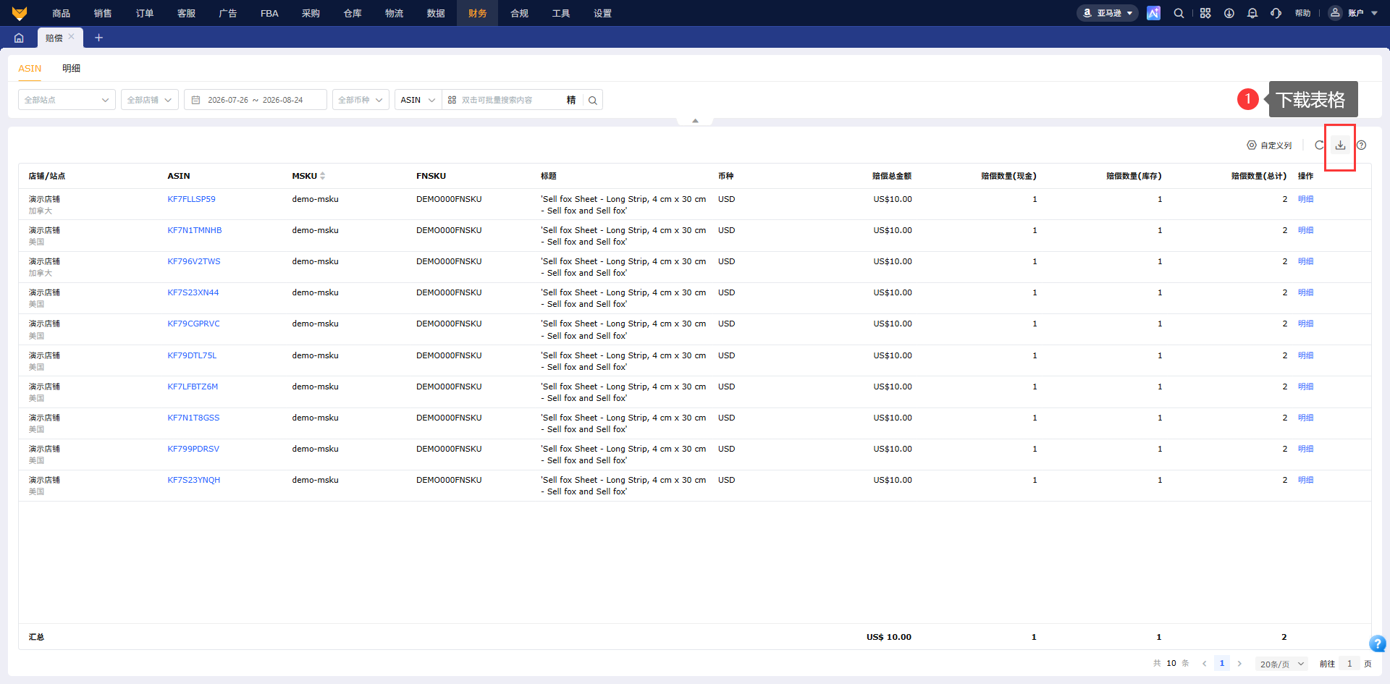
Task: Open the floating blue help bubble
Action: 1378,643
